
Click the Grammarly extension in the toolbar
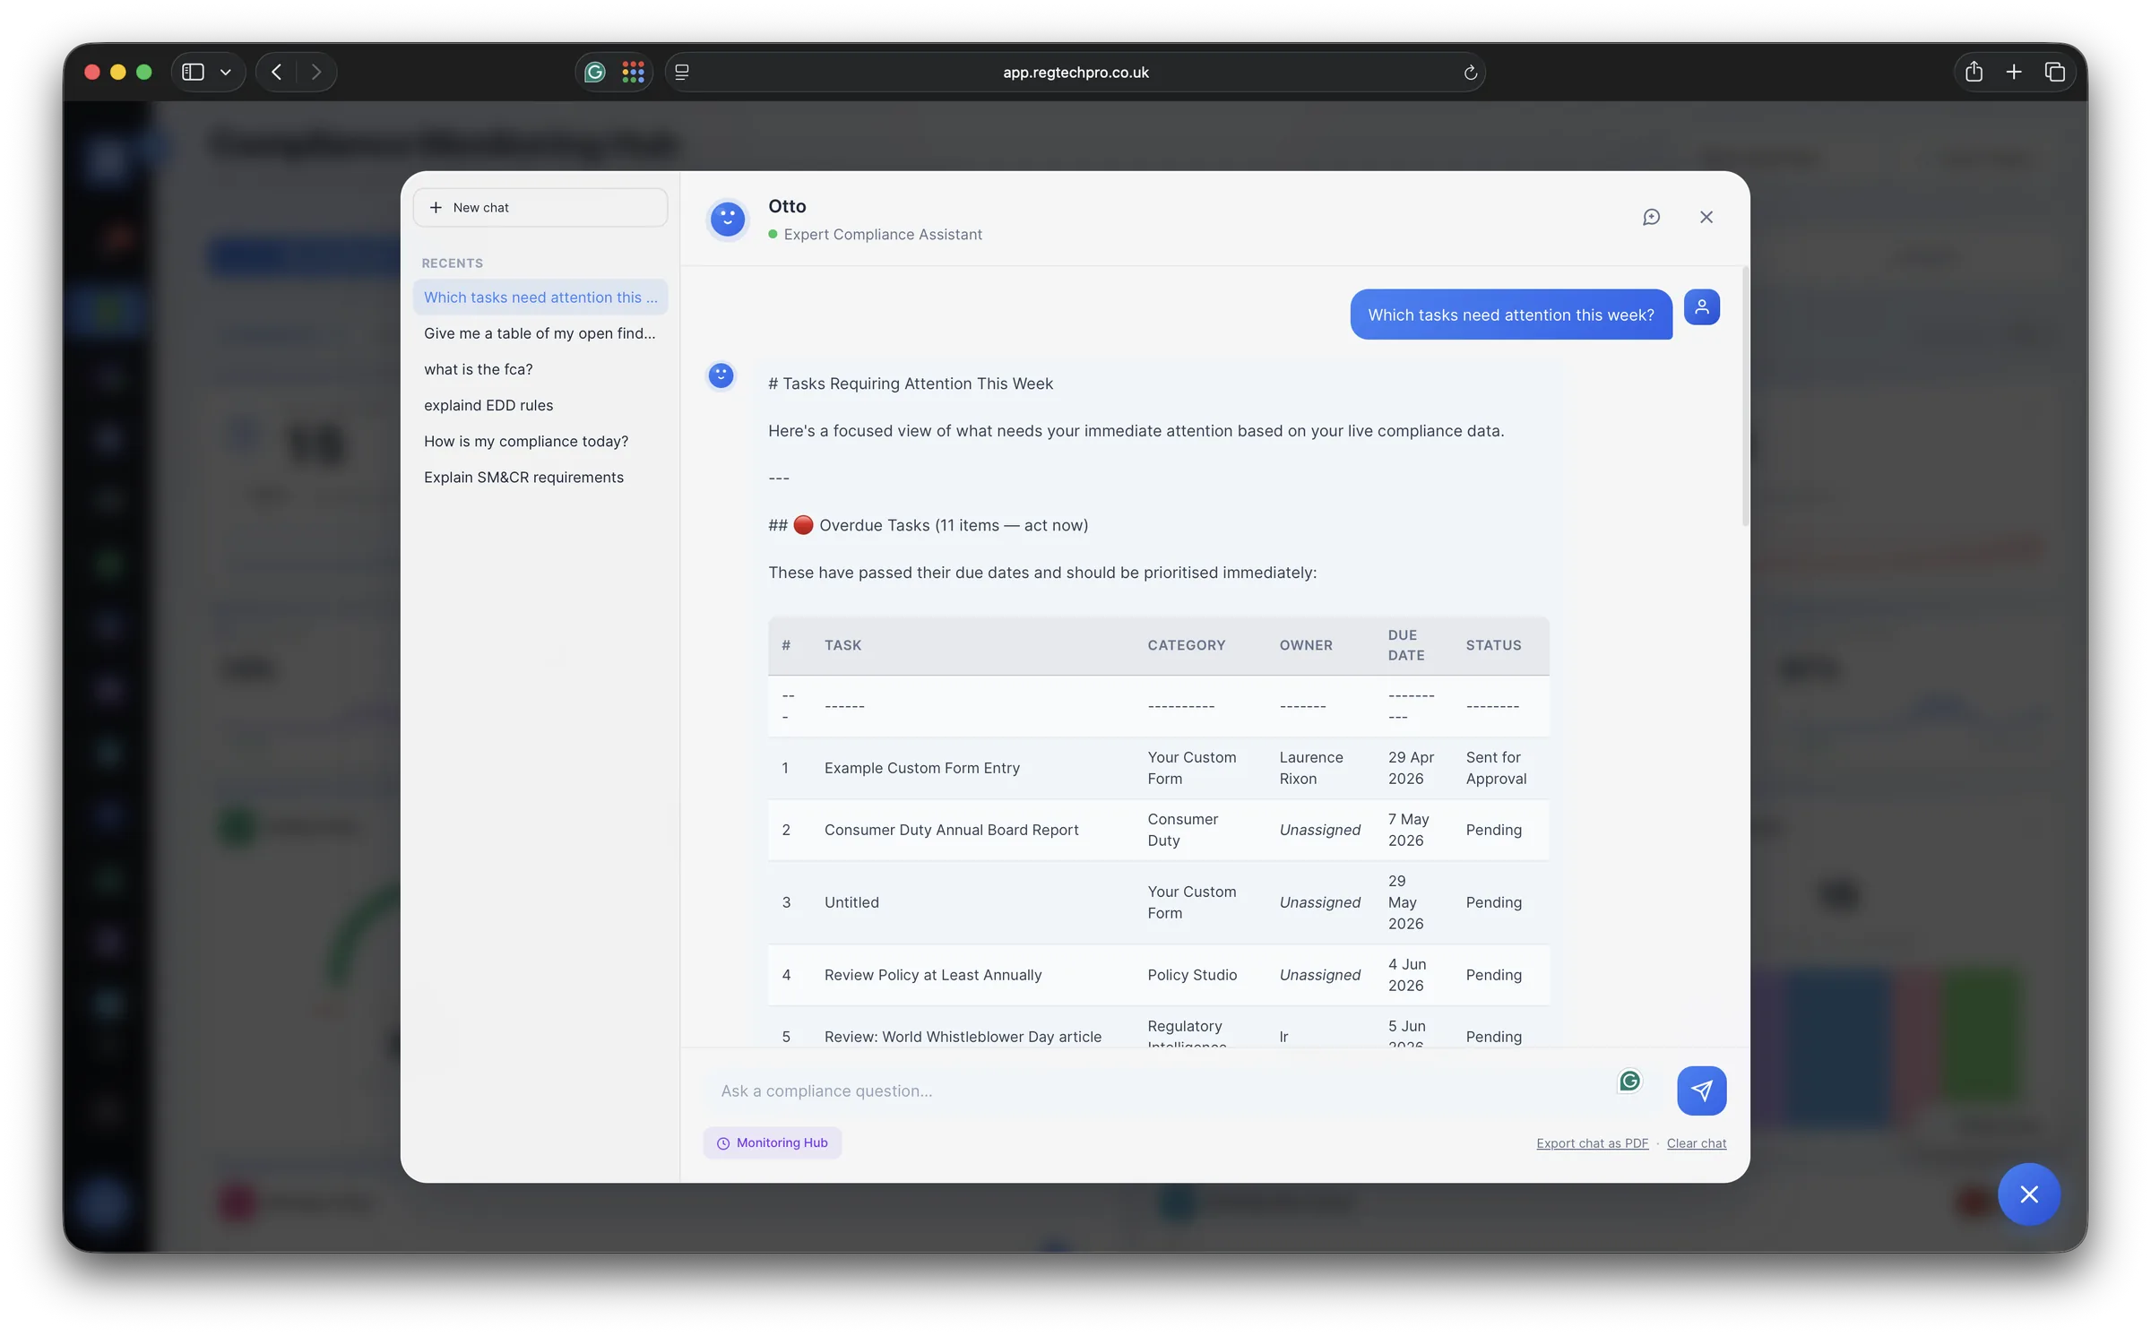(x=594, y=72)
